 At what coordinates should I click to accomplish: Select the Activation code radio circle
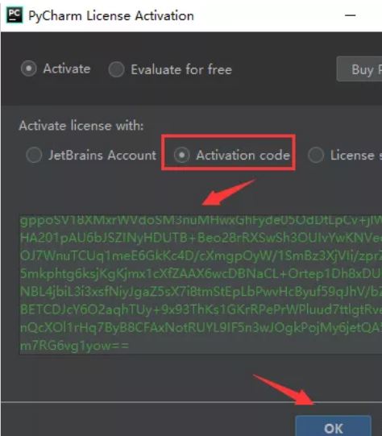coord(182,155)
